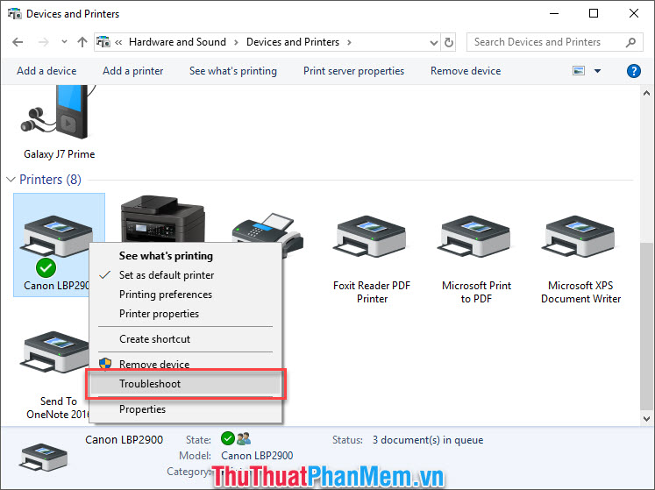Click the shared users state icon
The width and height of the screenshot is (655, 490).
pyautogui.click(x=244, y=438)
